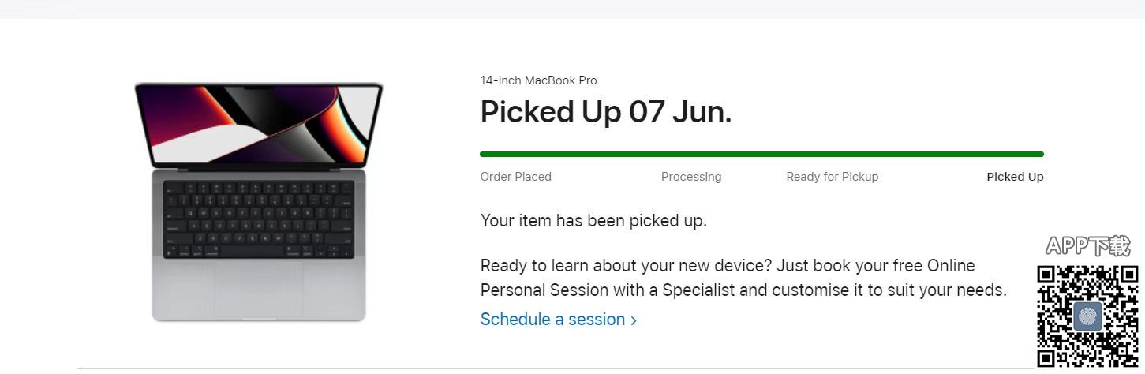Click the MacBook's trackpad in the product photo

(x=258, y=289)
